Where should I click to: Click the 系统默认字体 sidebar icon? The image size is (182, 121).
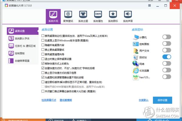11,38
